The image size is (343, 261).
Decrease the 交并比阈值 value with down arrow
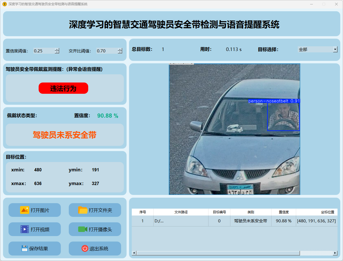tap(120, 52)
